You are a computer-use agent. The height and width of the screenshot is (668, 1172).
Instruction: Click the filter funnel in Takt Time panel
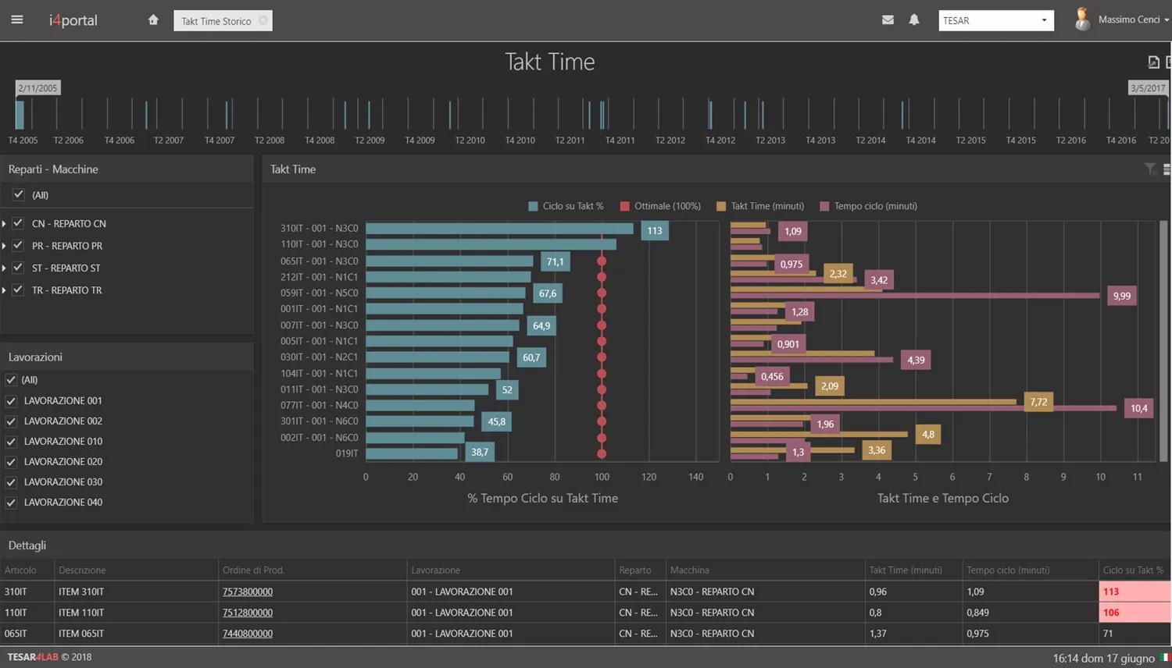pos(1149,169)
